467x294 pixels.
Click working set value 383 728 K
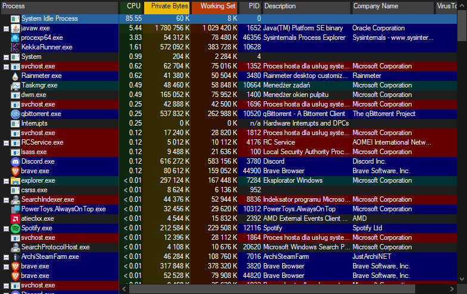tap(223, 47)
